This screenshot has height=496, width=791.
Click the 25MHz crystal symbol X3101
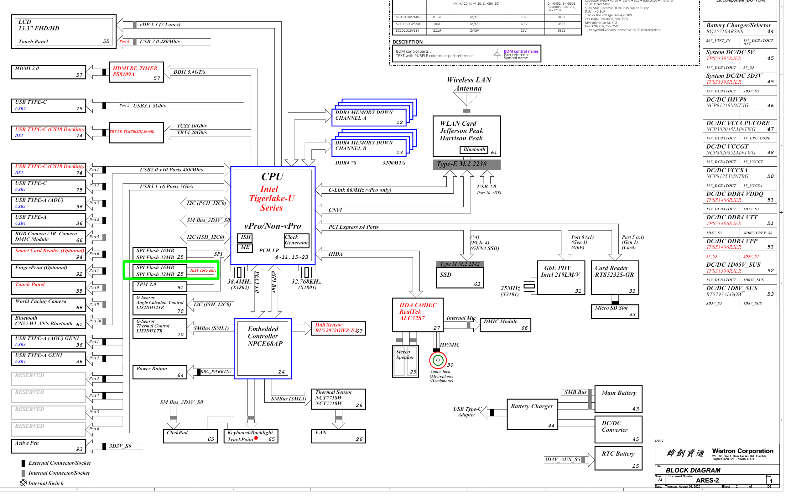click(x=529, y=286)
